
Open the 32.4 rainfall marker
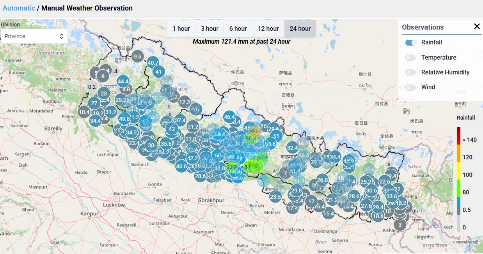point(292,148)
